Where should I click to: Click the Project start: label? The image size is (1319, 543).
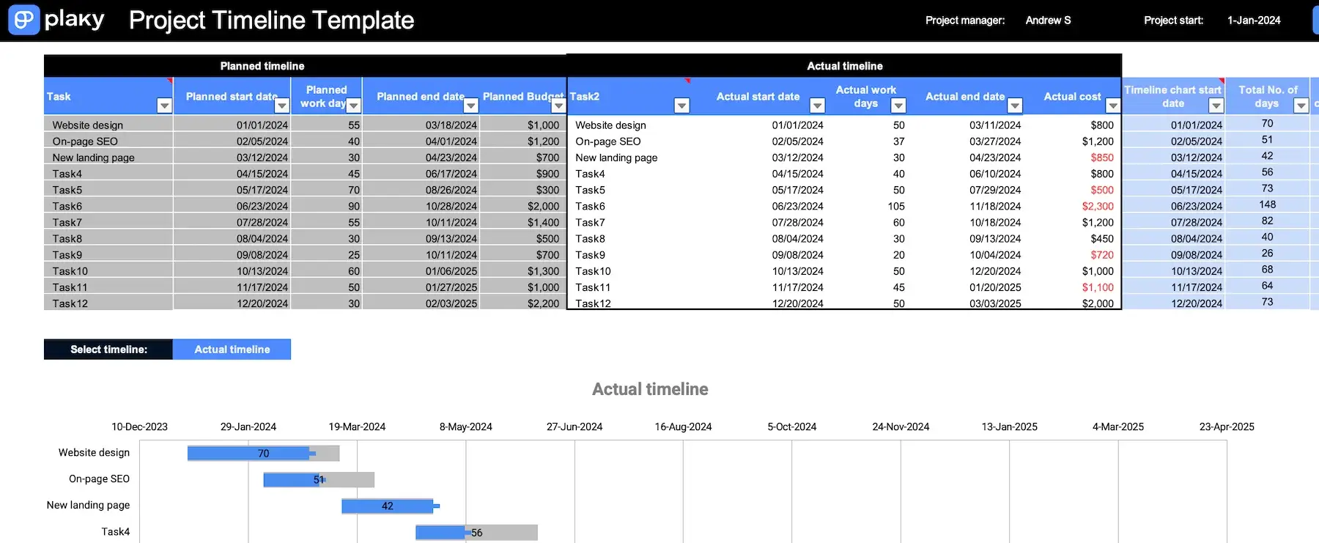pos(1173,21)
